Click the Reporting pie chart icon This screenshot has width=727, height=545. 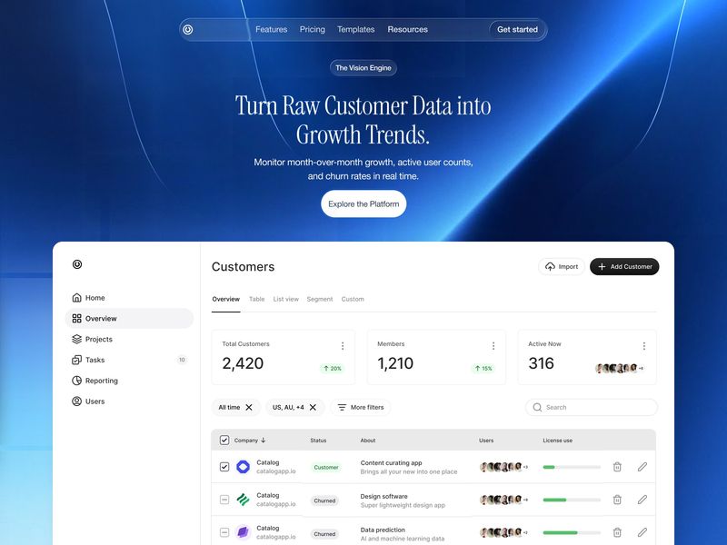tap(77, 381)
